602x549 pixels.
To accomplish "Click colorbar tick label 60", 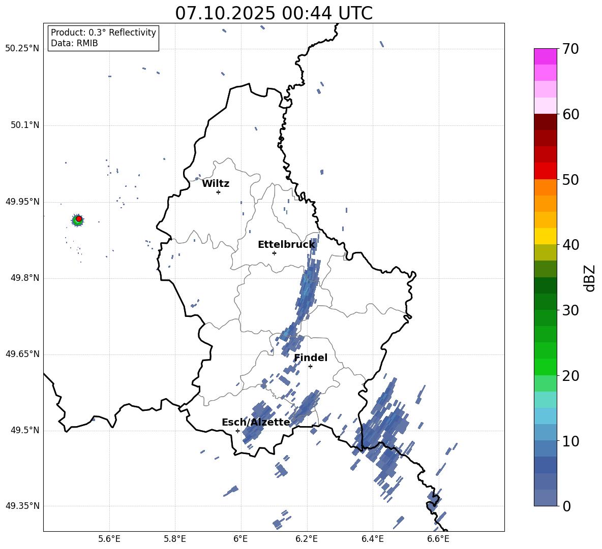I will click(x=570, y=114).
